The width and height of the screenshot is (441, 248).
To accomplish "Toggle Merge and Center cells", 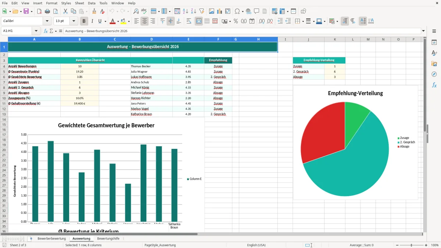I will (x=199, y=21).
